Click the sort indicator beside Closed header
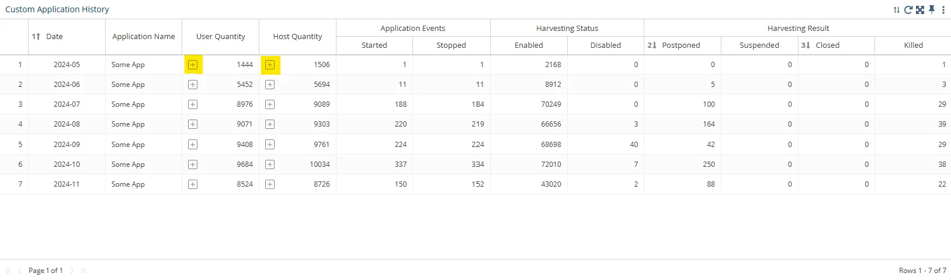 (806, 45)
